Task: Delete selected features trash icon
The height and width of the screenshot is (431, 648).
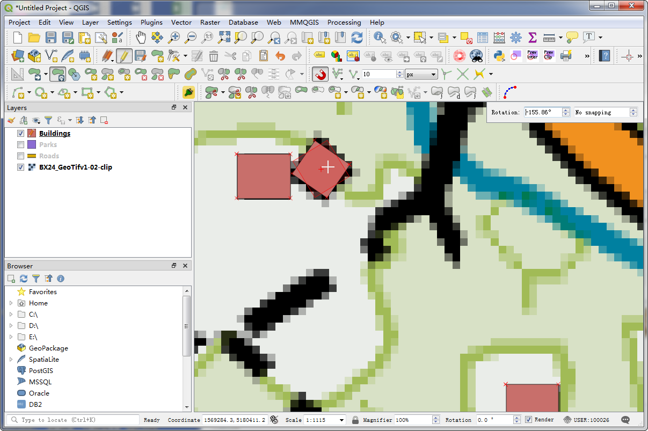Action: point(214,55)
